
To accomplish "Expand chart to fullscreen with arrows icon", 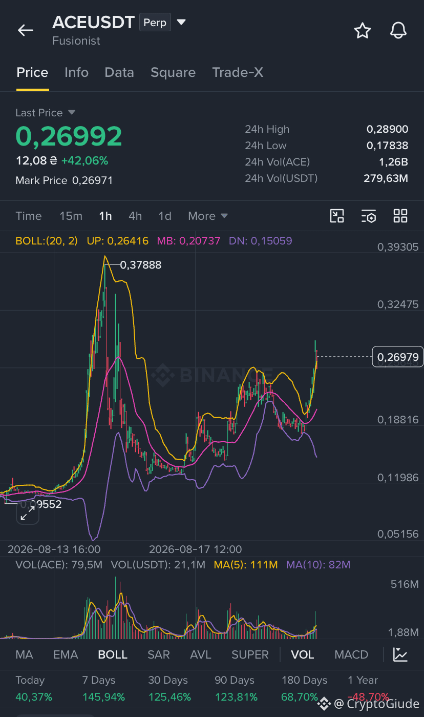I will [28, 513].
